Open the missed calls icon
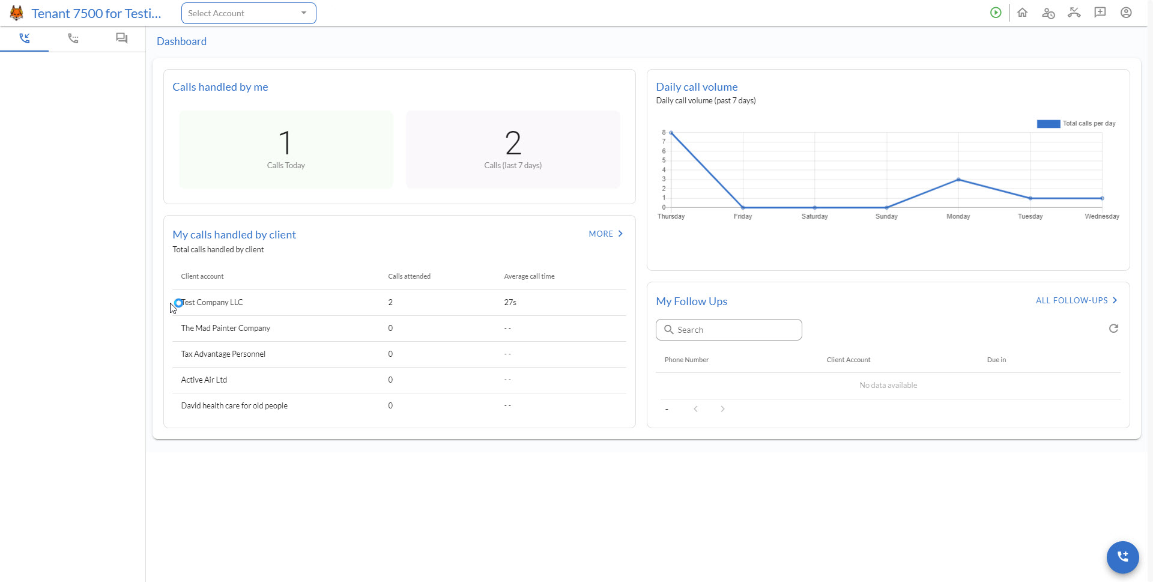This screenshot has height=582, width=1153. point(1074,13)
